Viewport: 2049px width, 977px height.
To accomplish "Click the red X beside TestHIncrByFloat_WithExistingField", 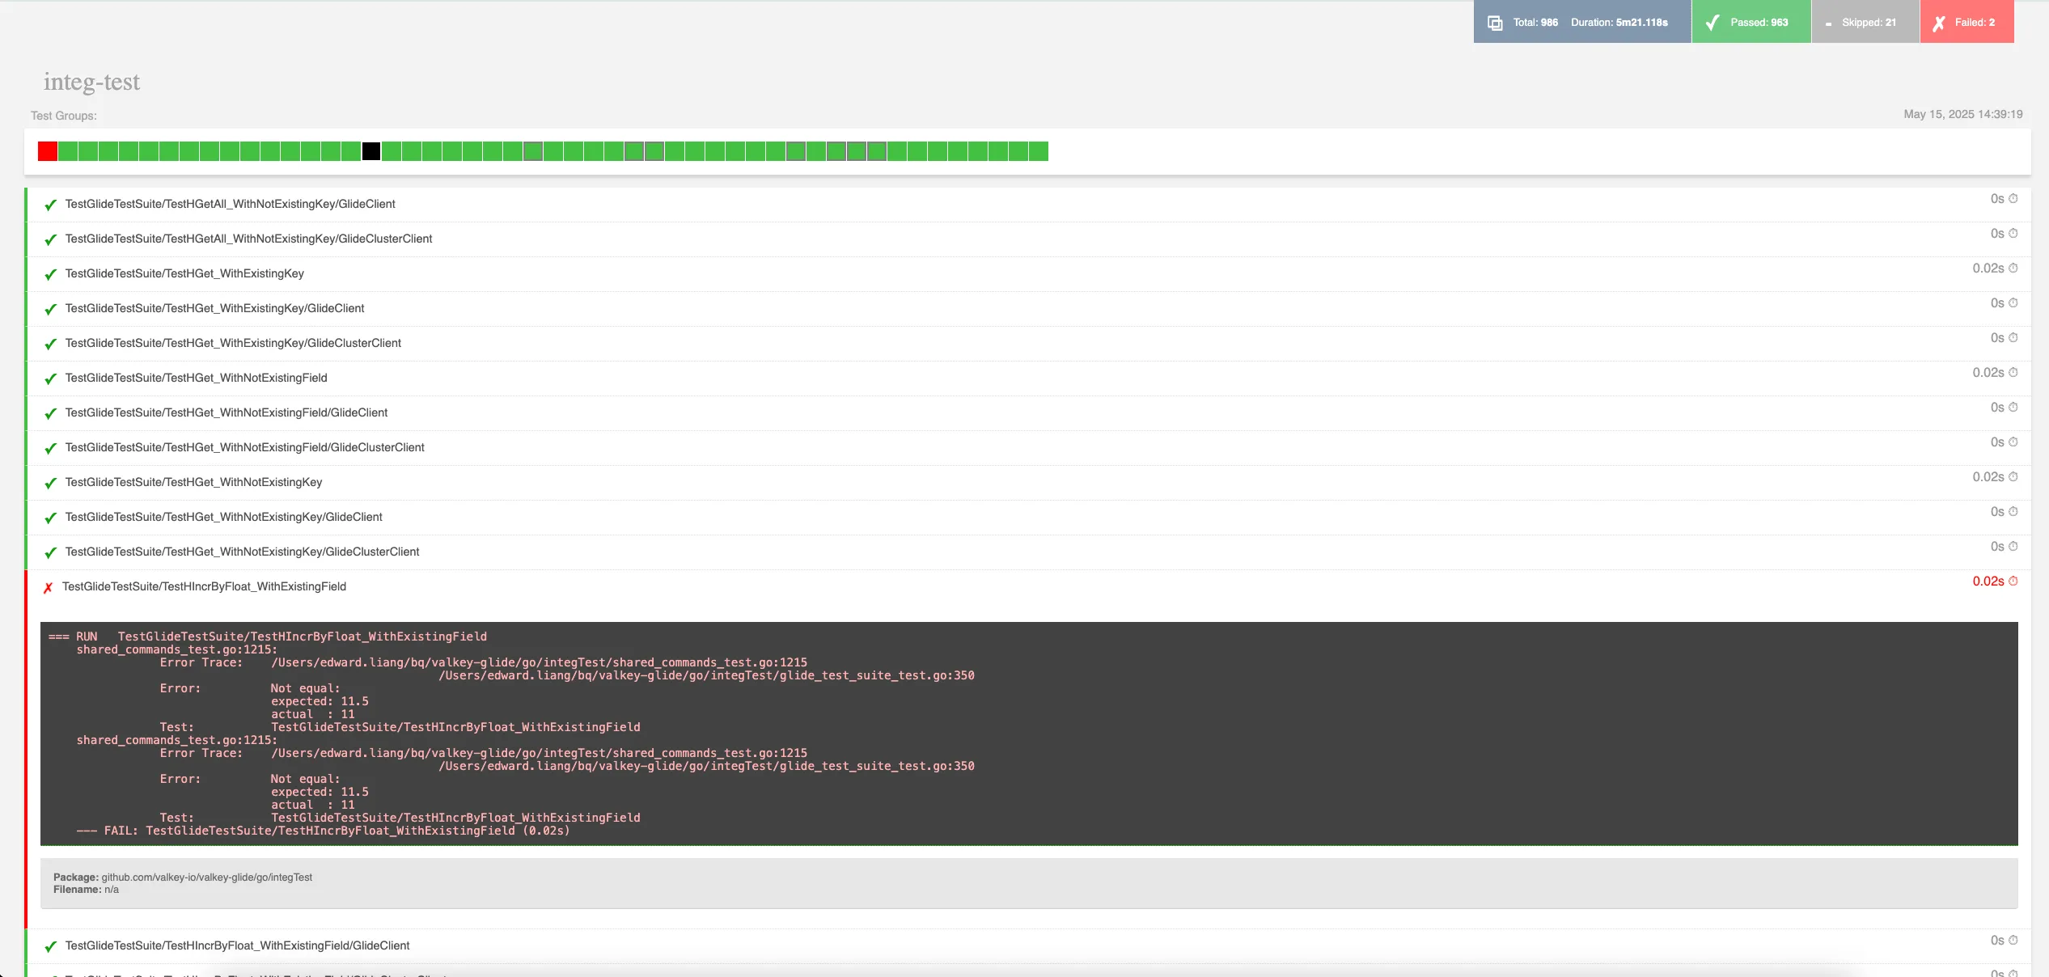I will (x=49, y=588).
